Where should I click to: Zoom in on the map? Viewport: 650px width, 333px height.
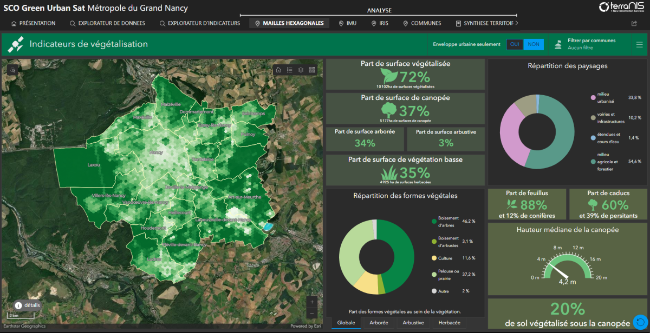[x=311, y=302]
